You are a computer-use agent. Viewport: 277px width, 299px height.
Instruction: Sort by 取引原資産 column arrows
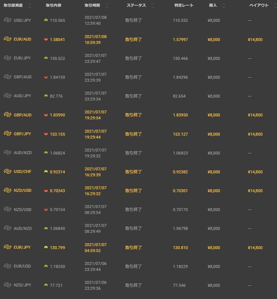pyautogui.click(x=30, y=6)
